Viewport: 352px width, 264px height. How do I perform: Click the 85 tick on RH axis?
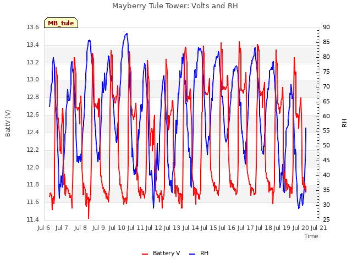[326, 42]
